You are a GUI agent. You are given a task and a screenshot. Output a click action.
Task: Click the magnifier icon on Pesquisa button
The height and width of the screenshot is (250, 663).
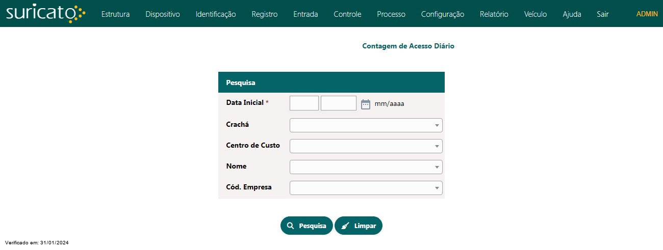point(290,226)
